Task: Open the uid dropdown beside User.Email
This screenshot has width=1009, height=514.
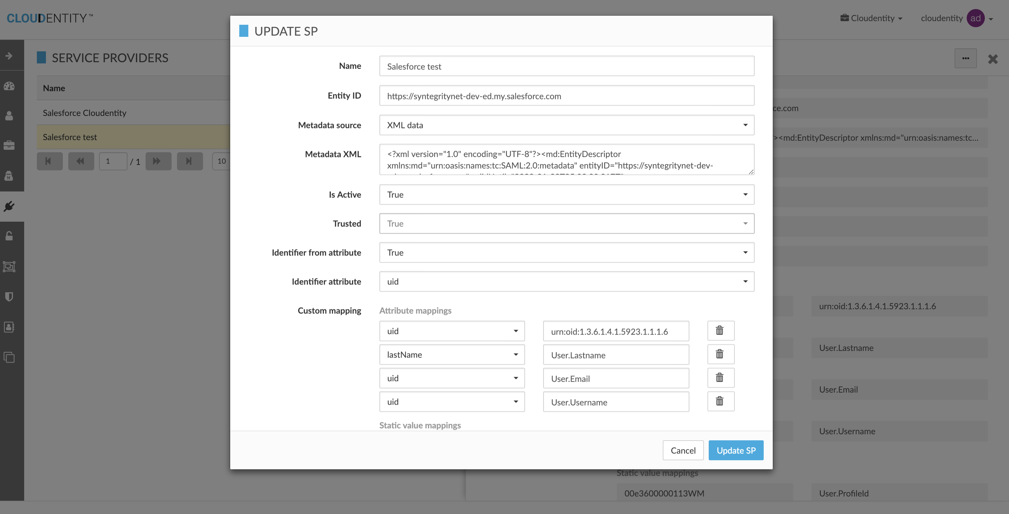Action: coord(452,378)
